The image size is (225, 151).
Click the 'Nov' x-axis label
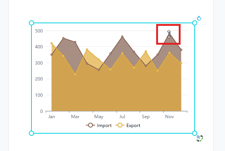pyautogui.click(x=169, y=117)
